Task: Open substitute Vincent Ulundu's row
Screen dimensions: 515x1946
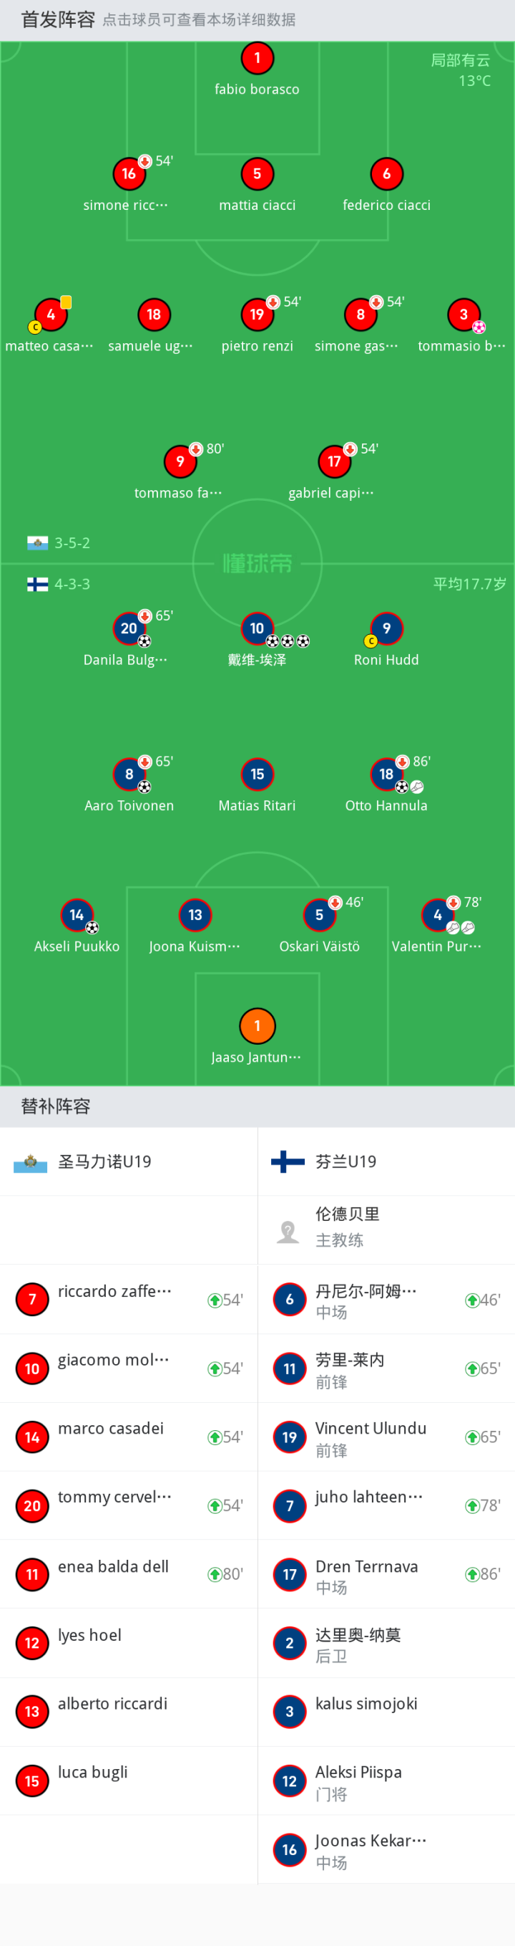Action: coord(386,1436)
